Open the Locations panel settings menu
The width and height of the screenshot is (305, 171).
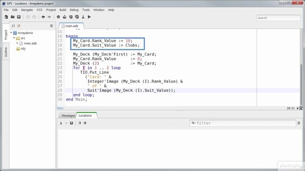(x=299, y=123)
